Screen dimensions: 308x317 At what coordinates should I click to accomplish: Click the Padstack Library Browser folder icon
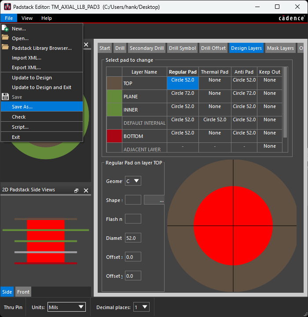tap(5, 48)
